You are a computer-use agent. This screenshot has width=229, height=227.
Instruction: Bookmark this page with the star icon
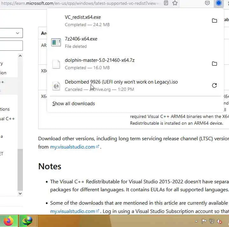(175, 3)
